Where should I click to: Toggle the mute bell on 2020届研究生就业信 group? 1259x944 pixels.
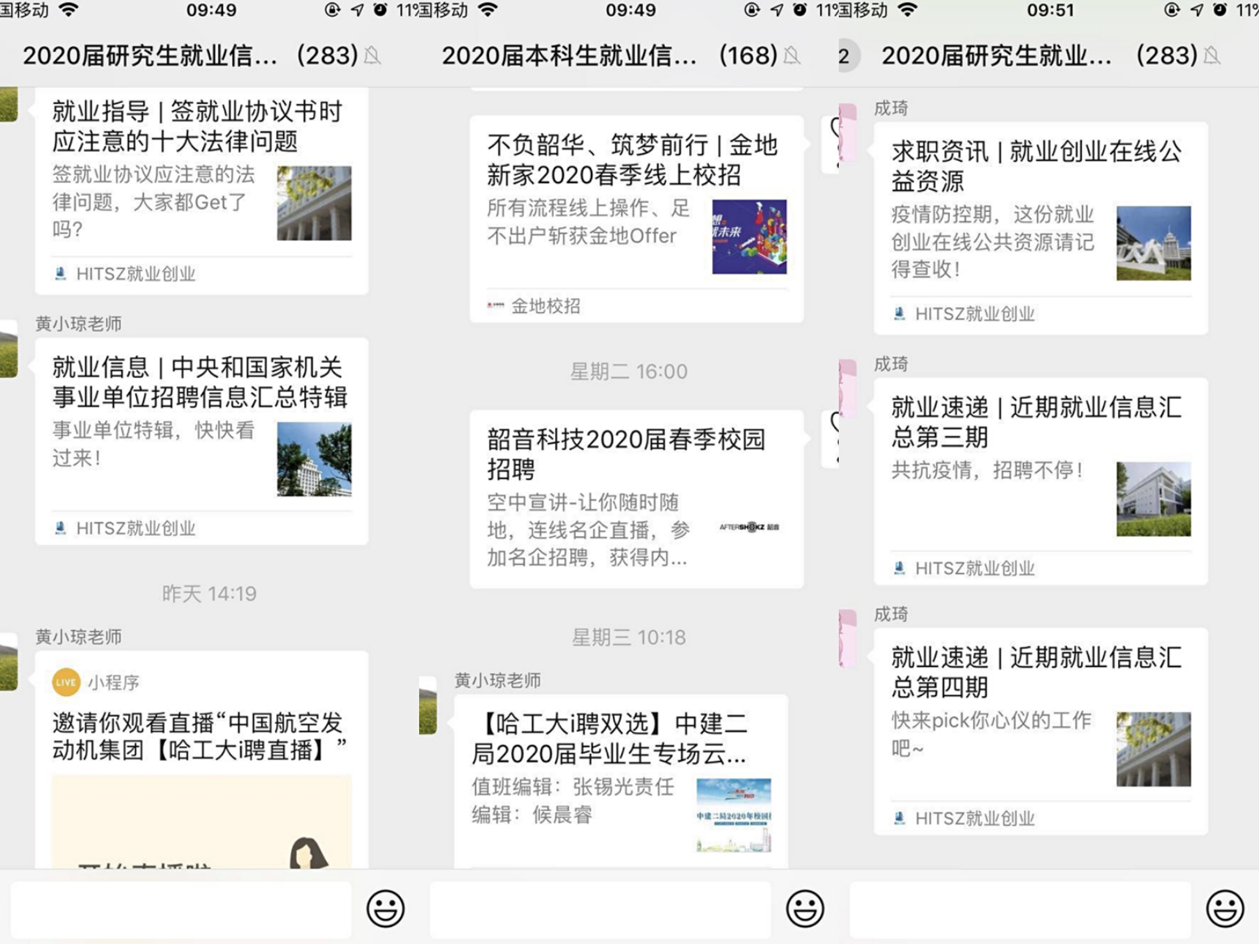tap(373, 55)
